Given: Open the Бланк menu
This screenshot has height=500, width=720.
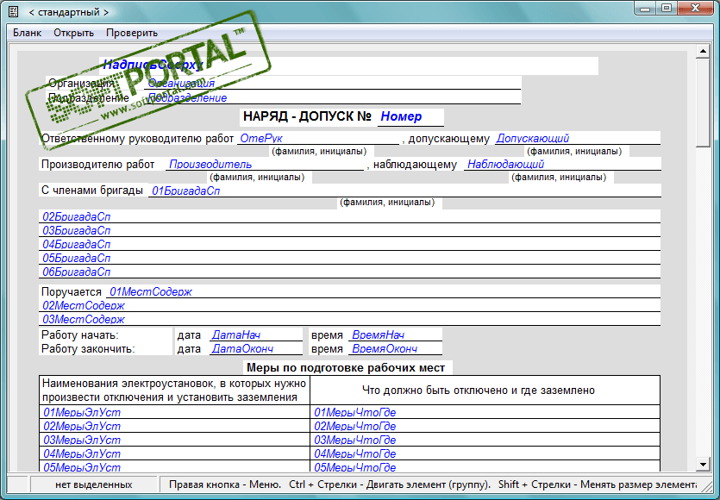Looking at the screenshot, I should [x=27, y=33].
